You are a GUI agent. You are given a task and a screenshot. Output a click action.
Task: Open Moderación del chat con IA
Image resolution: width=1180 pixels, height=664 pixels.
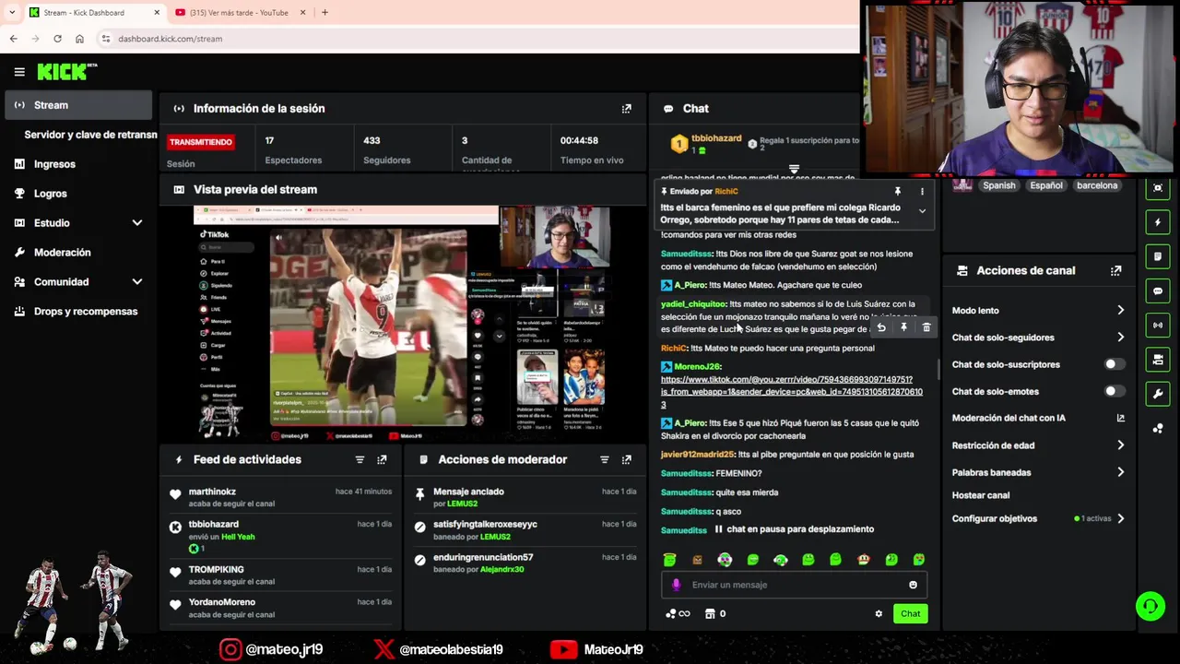pos(1038,418)
